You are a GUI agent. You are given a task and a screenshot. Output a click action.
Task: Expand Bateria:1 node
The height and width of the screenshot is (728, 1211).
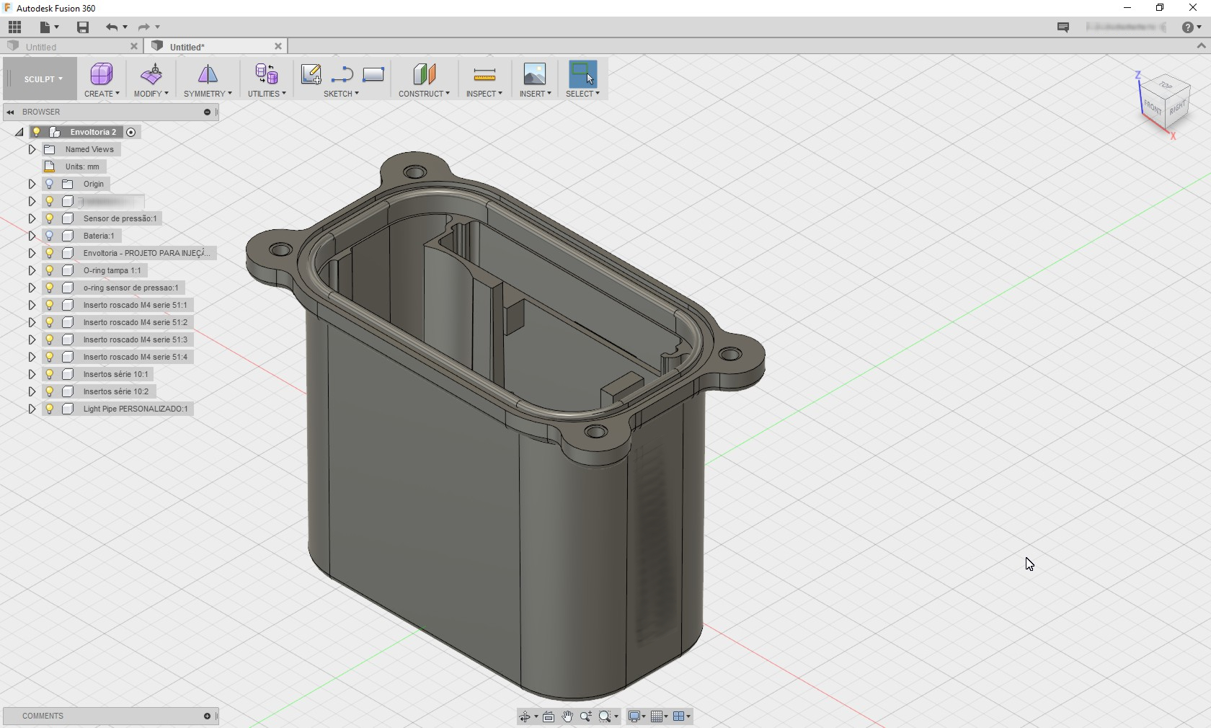click(x=32, y=236)
